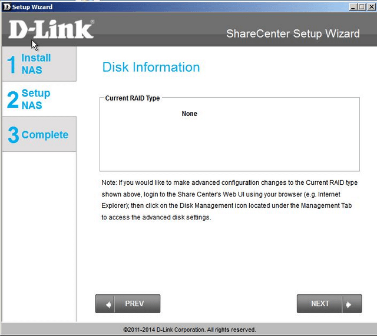Screen dimensions: 377x336
Task: Click the 'Current RAID Type' group label
Action: coord(133,98)
